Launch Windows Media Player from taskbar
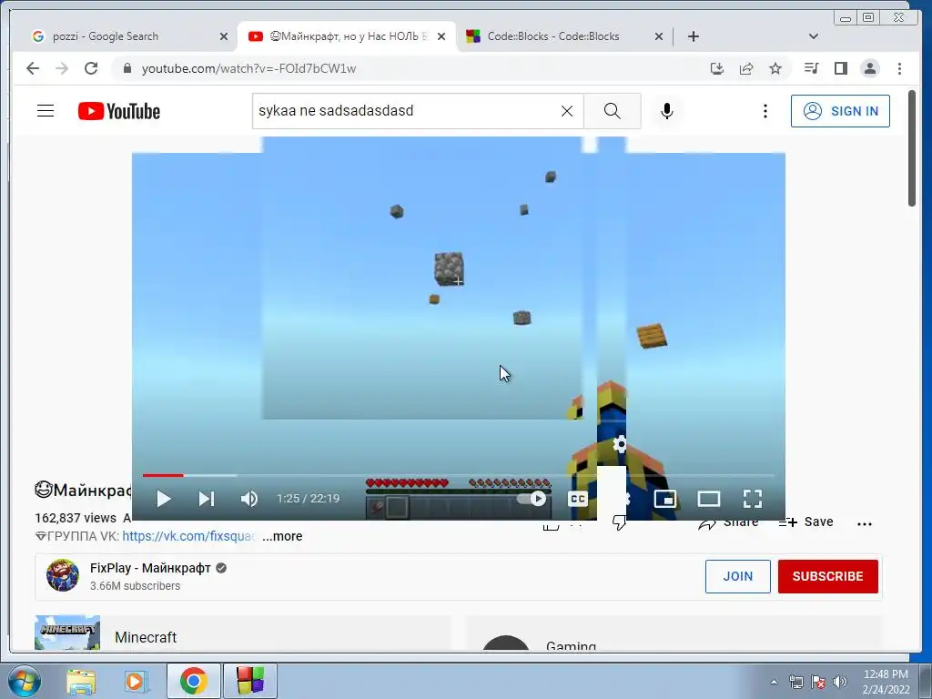The width and height of the screenshot is (932, 699). 137,681
